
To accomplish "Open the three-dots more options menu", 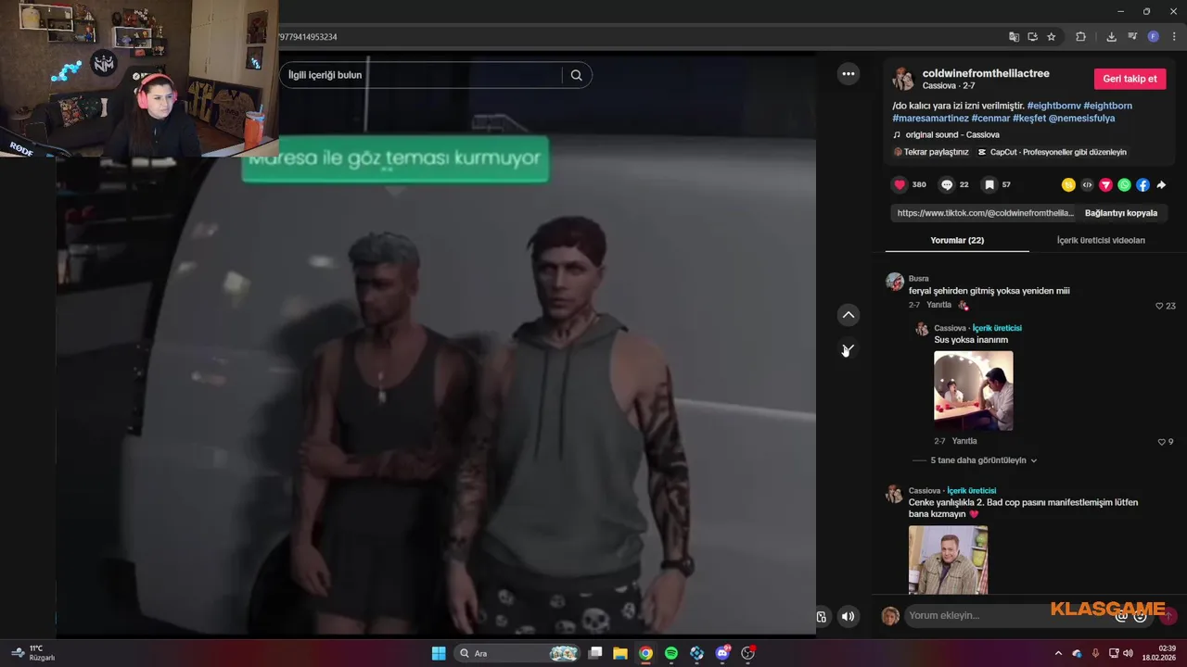I will click(x=849, y=74).
